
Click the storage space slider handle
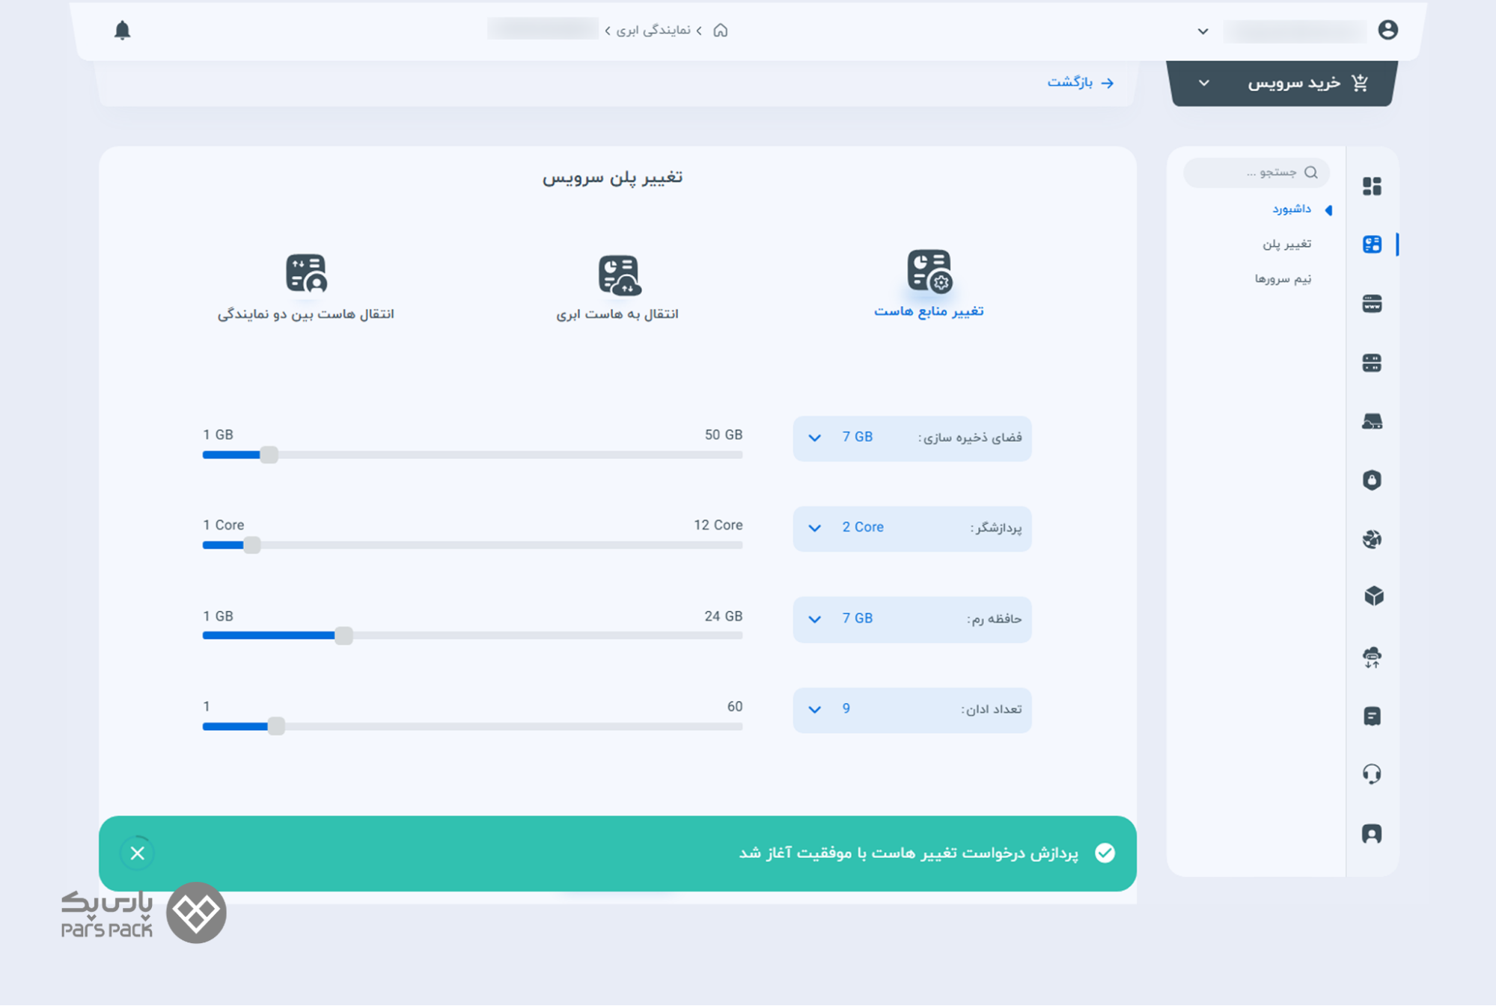(269, 455)
